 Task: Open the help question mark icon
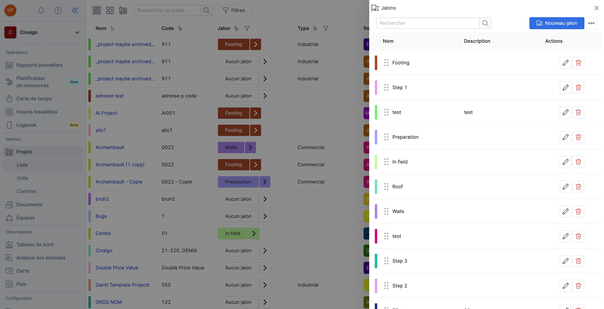point(58,10)
